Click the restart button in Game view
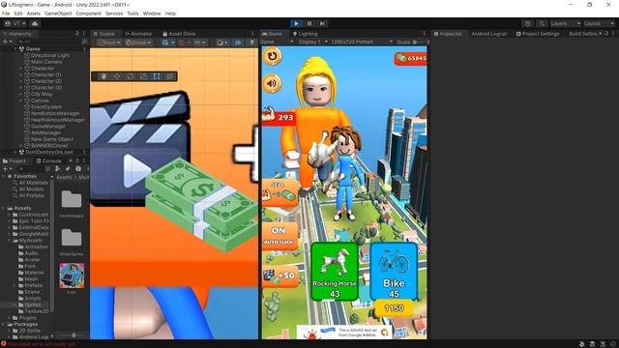 coord(272,56)
